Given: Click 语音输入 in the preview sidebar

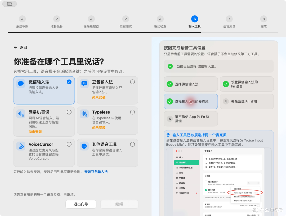Looking at the screenshot, I should (x=187, y=162).
